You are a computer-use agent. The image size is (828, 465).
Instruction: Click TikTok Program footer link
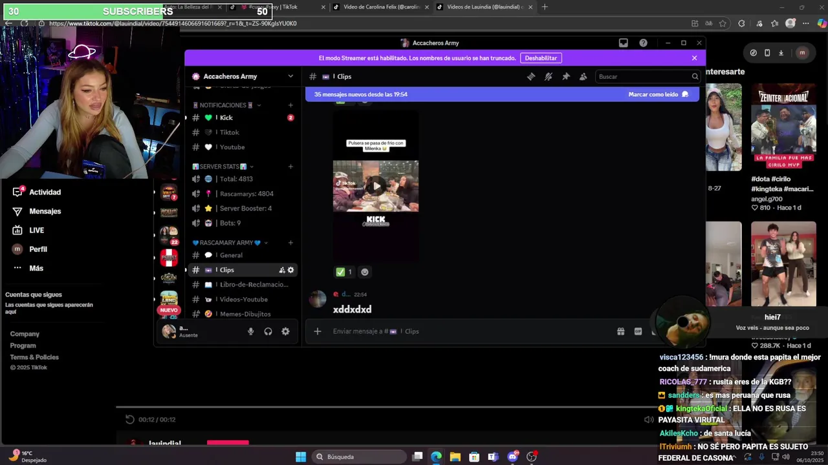[x=23, y=346]
